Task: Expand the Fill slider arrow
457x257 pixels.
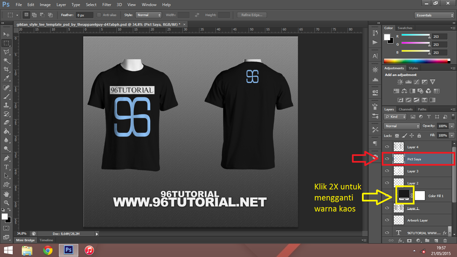Action: point(452,136)
